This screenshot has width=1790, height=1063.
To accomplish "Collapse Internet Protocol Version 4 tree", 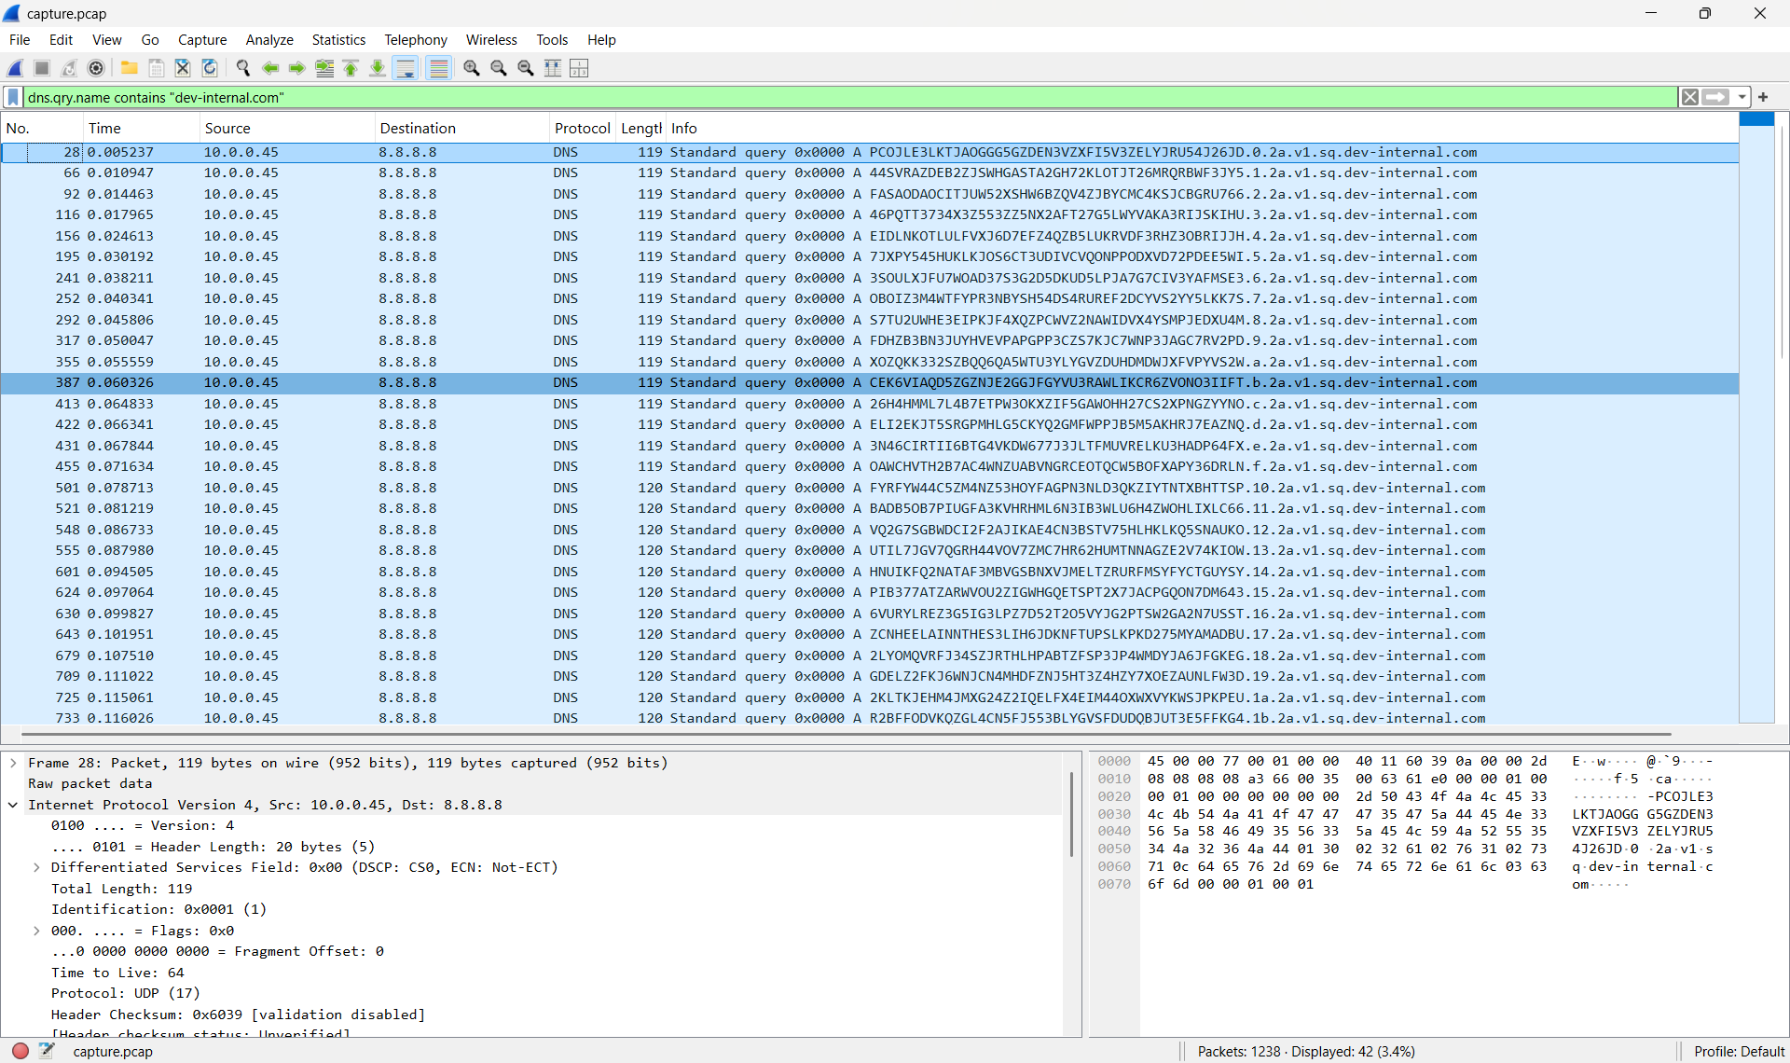I will [x=13, y=805].
